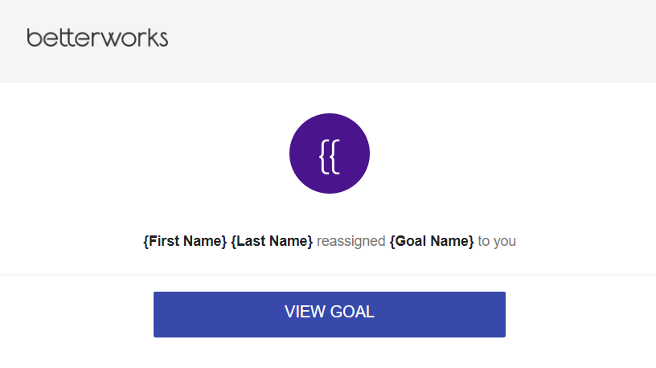Open the {Goal Name} placeholder link
Viewport: 656px width, 368px height.
[x=432, y=241]
